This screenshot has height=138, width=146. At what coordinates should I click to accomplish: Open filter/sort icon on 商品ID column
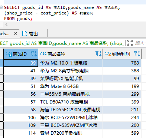[34, 54]
